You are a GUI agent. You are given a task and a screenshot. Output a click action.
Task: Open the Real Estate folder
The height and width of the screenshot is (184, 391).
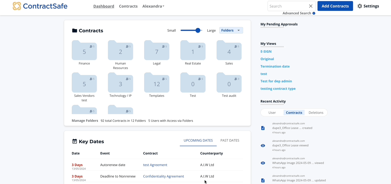(193, 51)
